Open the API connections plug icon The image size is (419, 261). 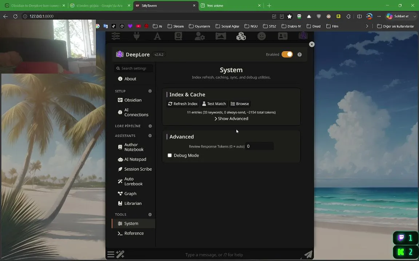click(x=136, y=36)
